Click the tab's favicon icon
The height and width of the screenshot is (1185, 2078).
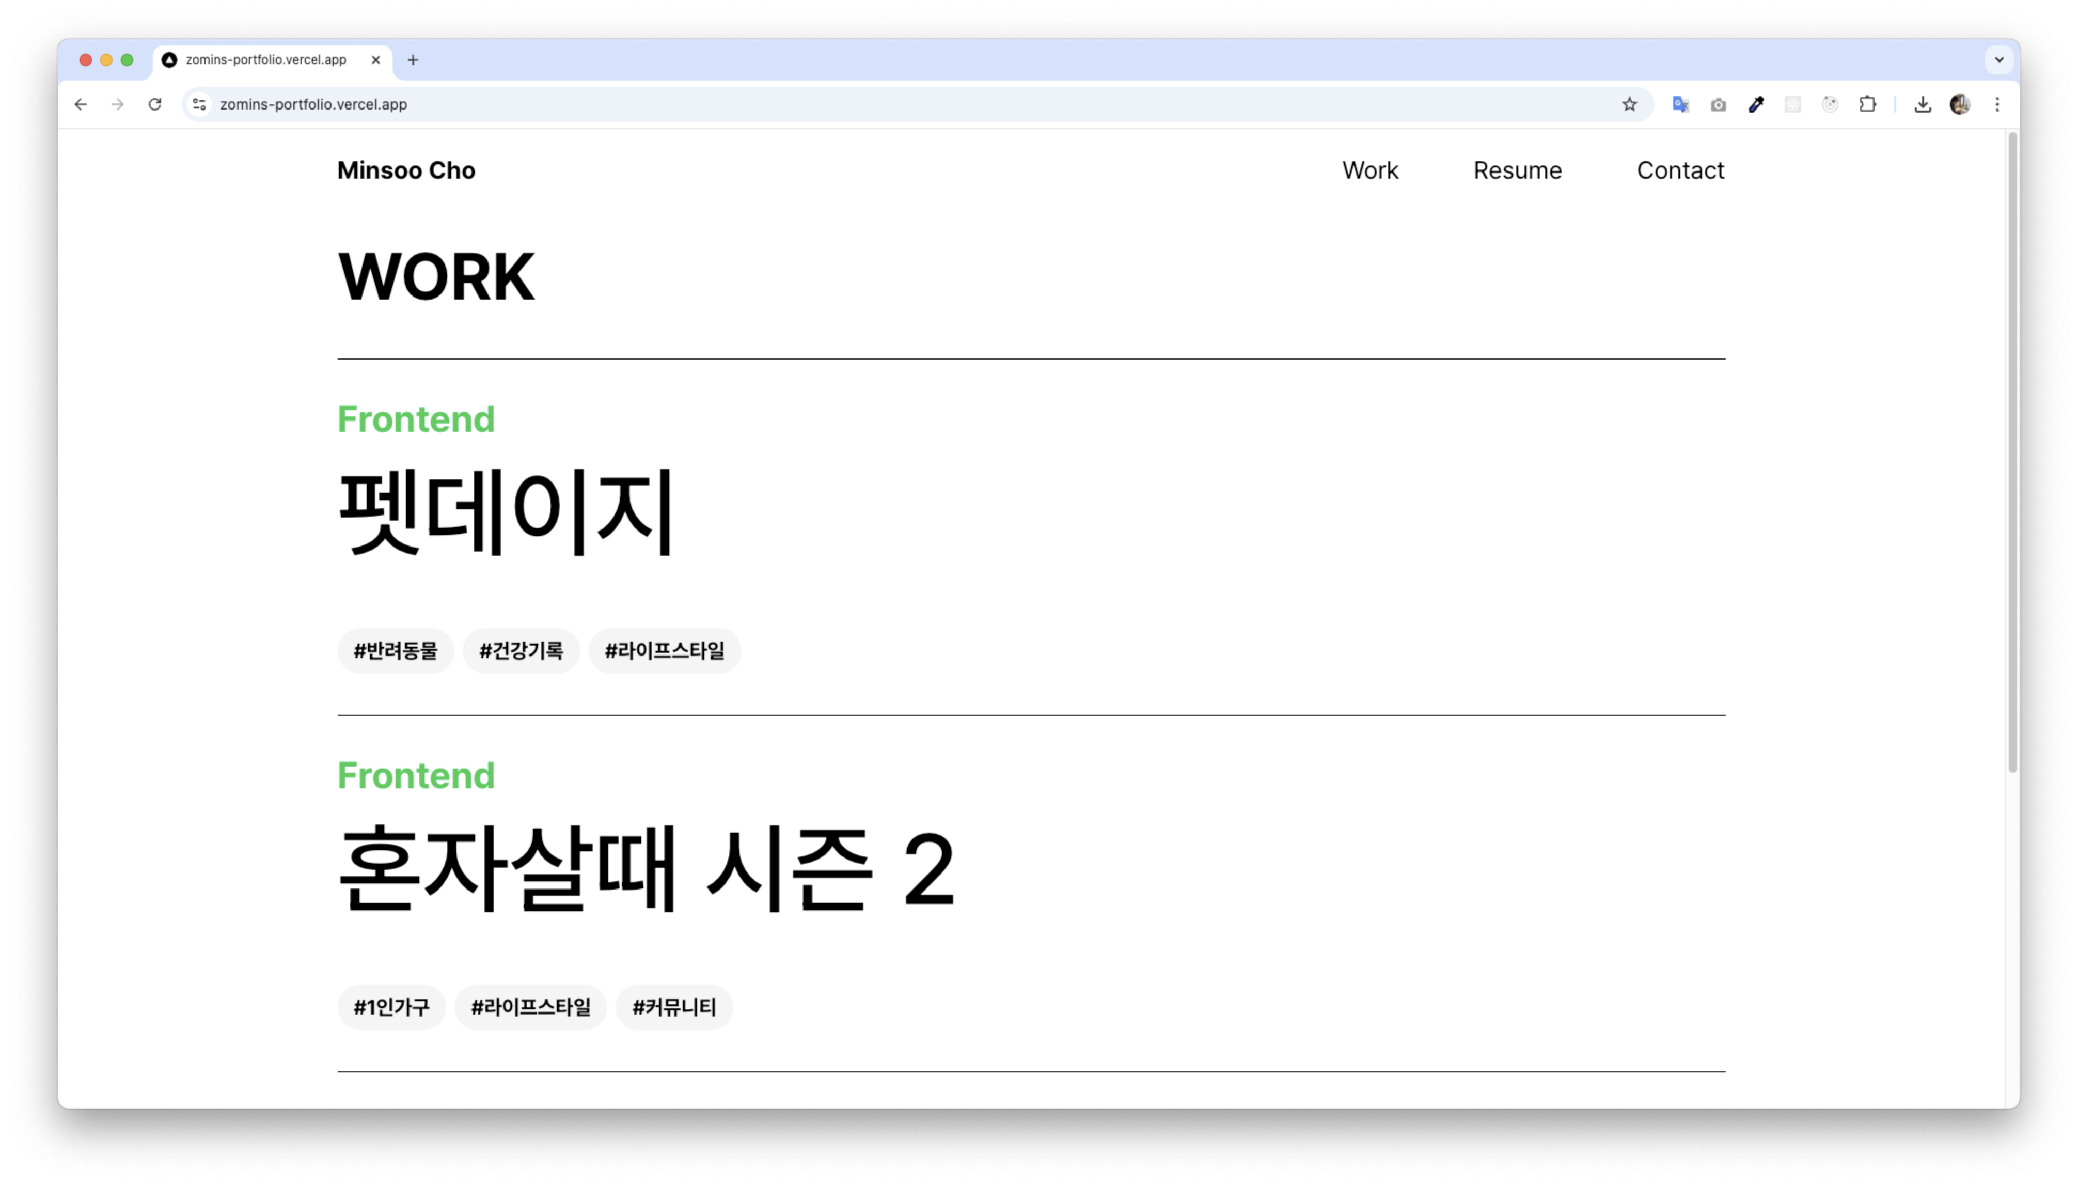point(169,59)
